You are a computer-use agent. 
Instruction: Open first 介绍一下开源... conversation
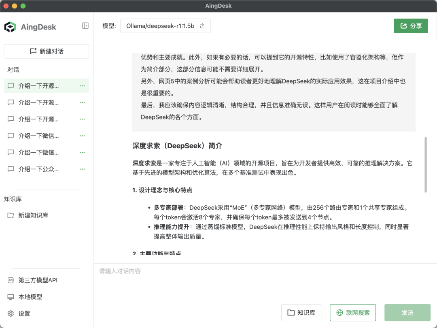point(47,86)
